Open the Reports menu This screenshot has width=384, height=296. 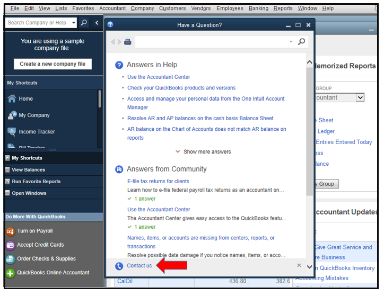(283, 8)
